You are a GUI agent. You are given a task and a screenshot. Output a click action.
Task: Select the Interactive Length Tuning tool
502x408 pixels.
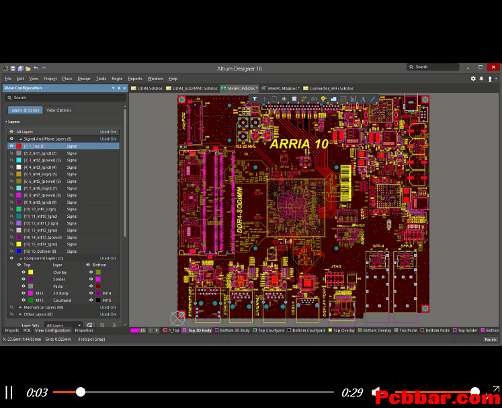[x=314, y=99]
